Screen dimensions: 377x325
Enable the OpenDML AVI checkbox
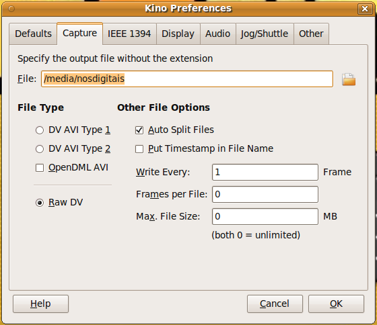coord(40,168)
